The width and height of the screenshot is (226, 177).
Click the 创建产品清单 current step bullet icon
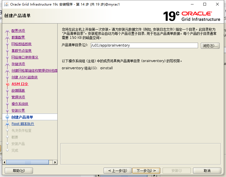pos(7,117)
